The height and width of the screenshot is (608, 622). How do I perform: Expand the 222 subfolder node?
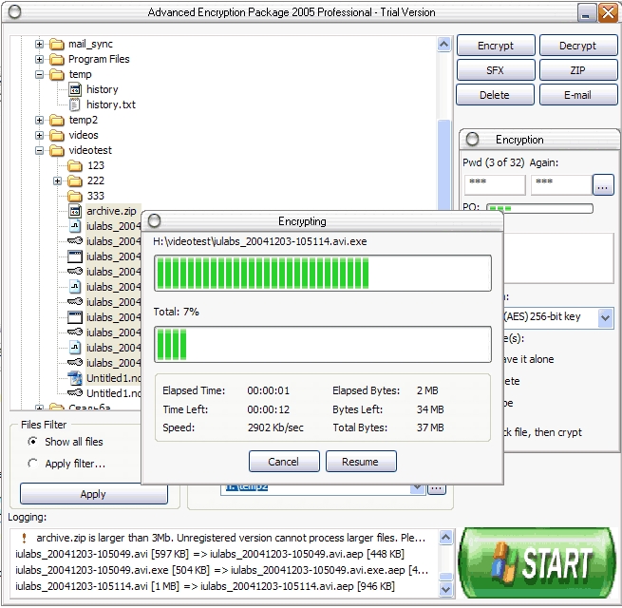click(58, 180)
